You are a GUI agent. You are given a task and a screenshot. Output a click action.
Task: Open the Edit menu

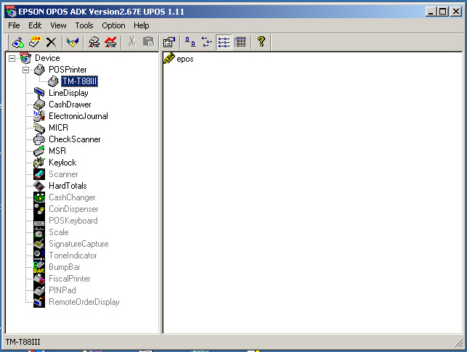(35, 25)
